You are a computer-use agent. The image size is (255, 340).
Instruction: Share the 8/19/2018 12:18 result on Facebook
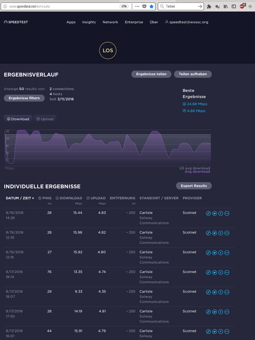click(221, 253)
